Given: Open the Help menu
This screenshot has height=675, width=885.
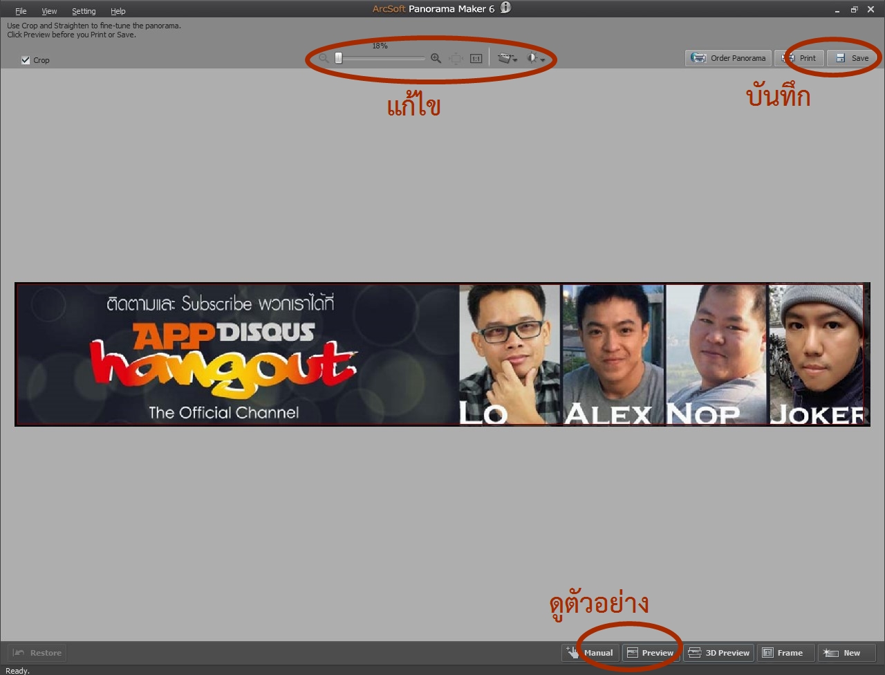Looking at the screenshot, I should (x=118, y=11).
